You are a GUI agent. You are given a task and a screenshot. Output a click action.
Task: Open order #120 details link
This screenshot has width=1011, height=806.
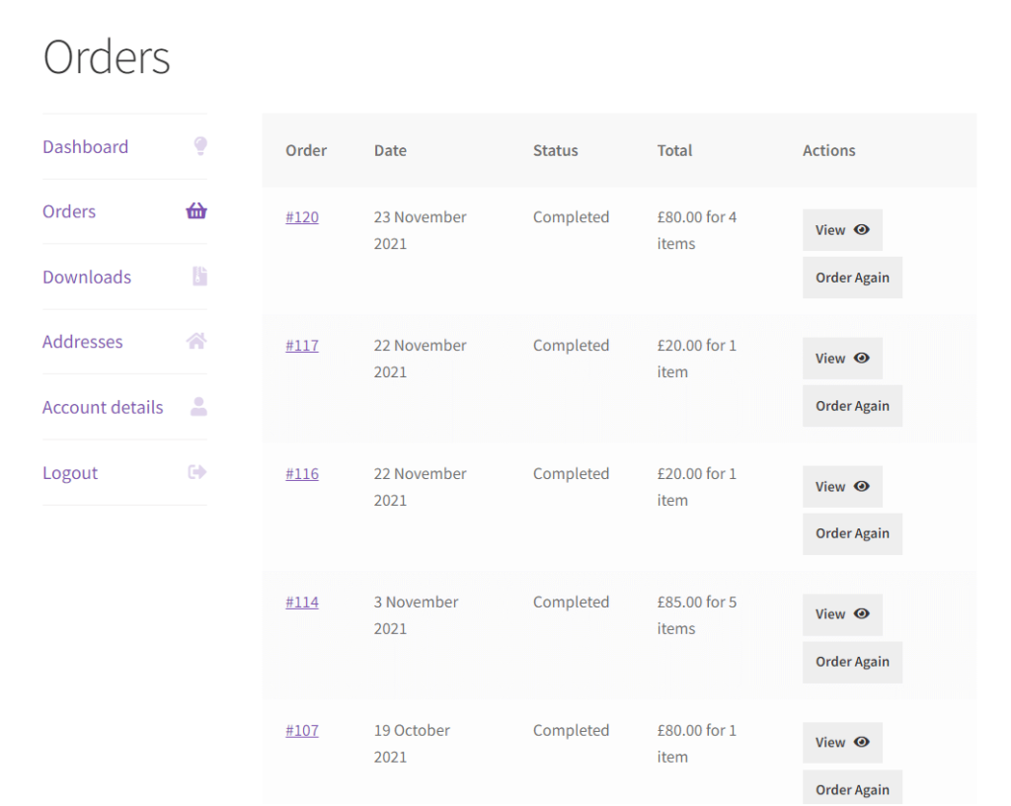pyautogui.click(x=302, y=216)
